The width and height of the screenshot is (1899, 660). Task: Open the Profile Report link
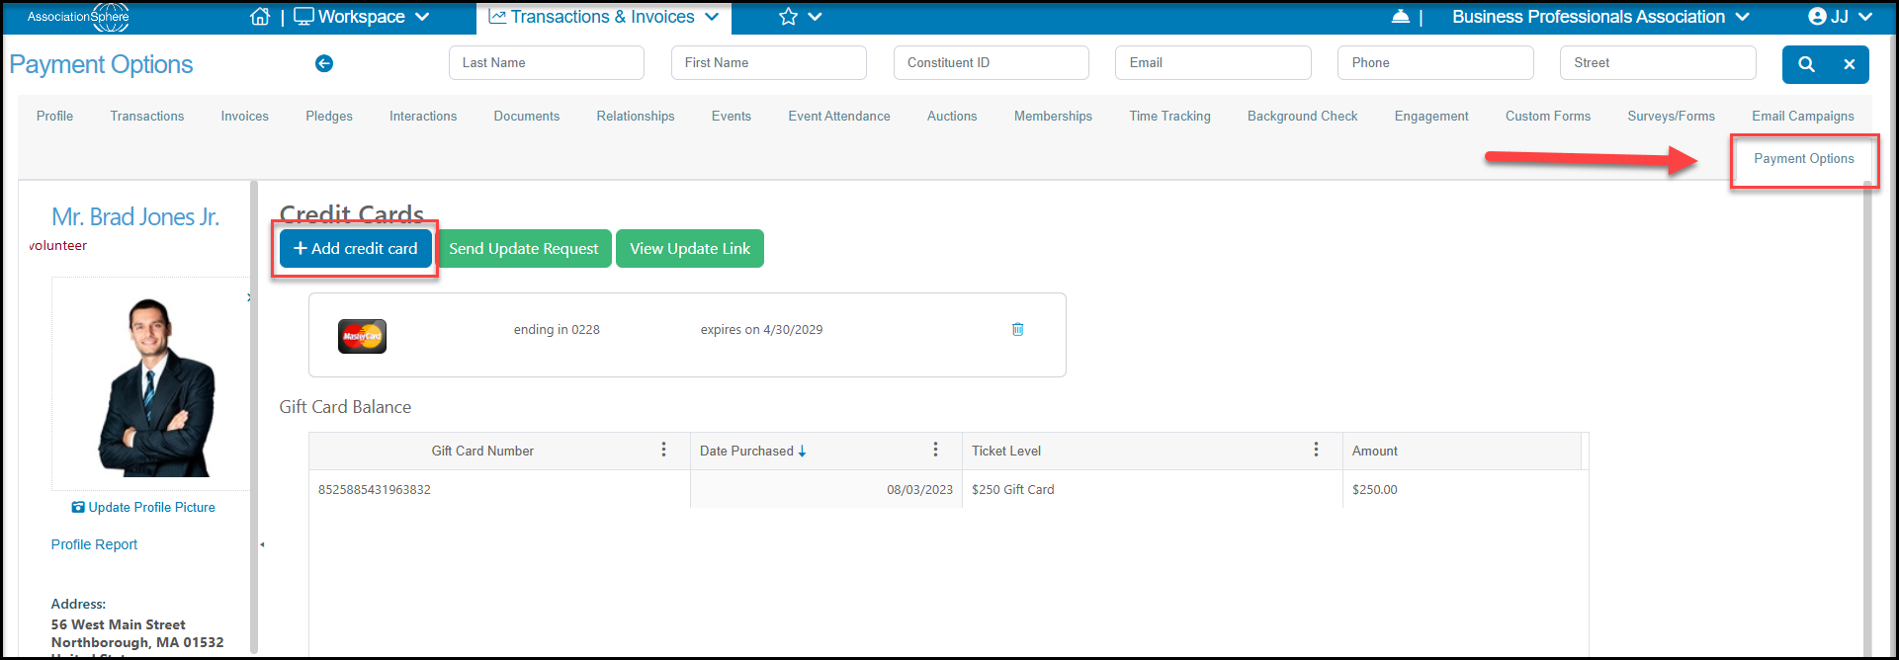pyautogui.click(x=94, y=544)
